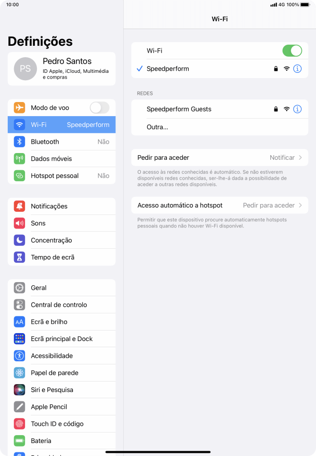Open Concentração moon icon settings
The height and width of the screenshot is (456, 316).
click(19, 240)
